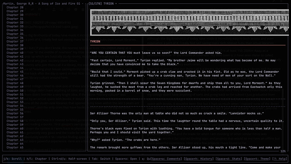
Task: Select Chapter 41 in the list
Action: pos(15,57)
